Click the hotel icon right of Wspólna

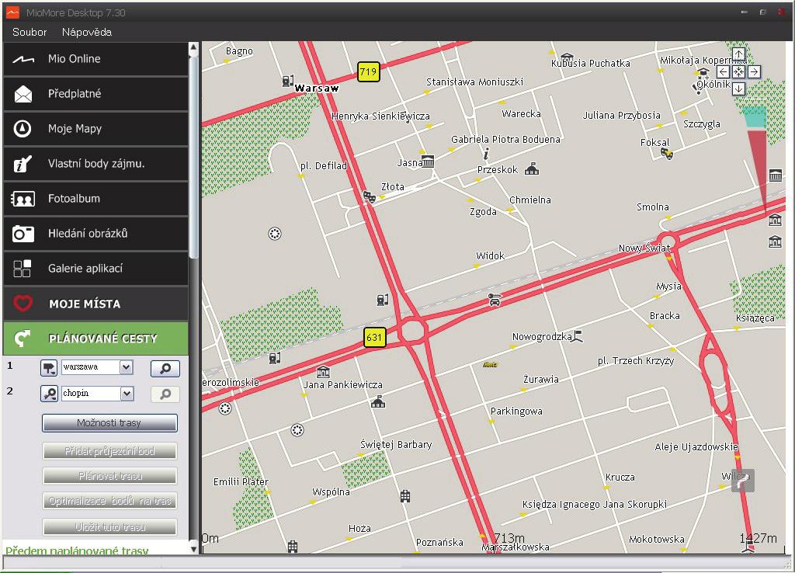pyautogui.click(x=405, y=496)
